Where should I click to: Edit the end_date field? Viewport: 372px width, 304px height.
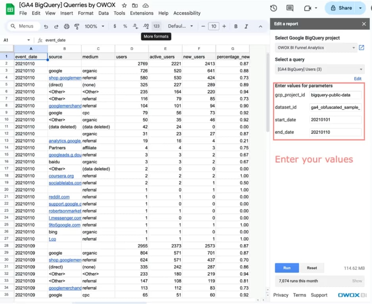point(336,132)
